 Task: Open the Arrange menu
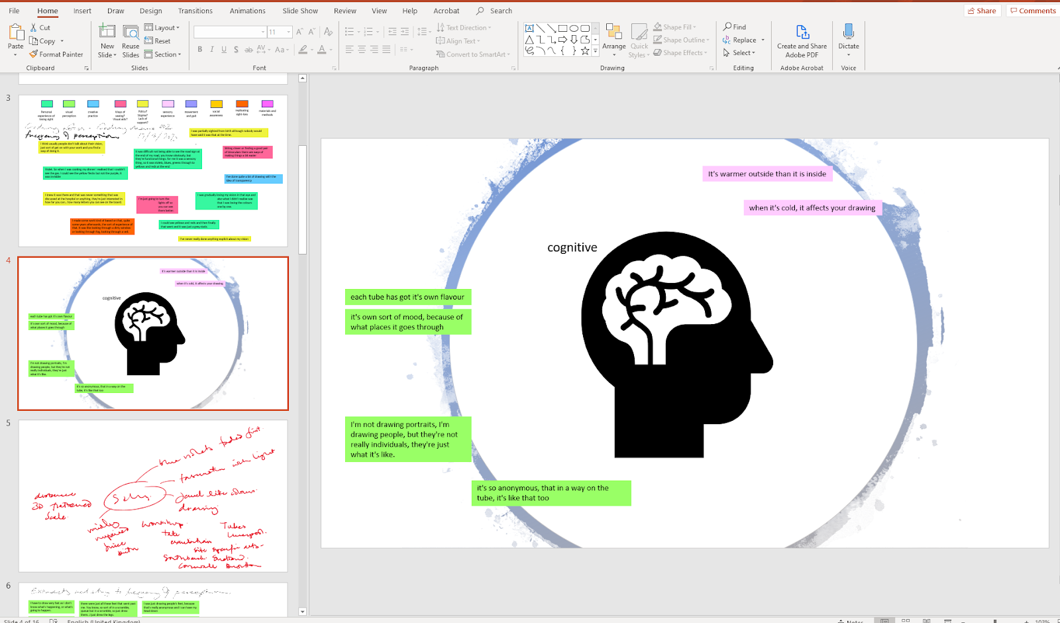click(x=614, y=40)
